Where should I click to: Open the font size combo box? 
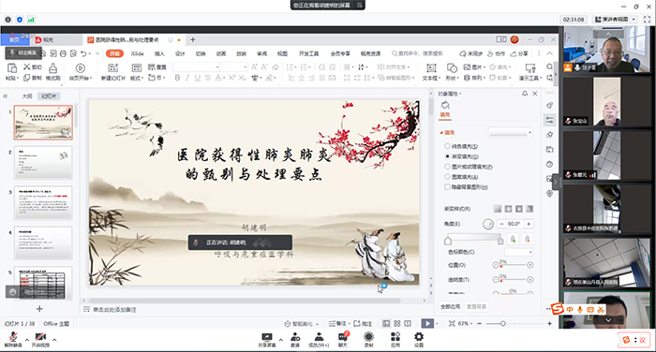point(234,66)
